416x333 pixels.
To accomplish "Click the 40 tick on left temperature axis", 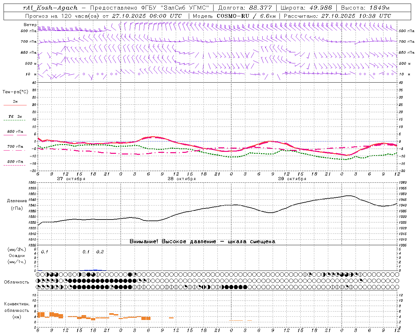I will (34, 83).
